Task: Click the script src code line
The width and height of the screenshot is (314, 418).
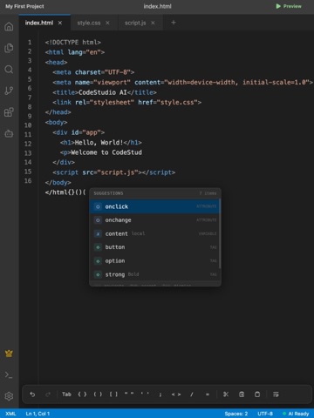Action: [x=114, y=172]
